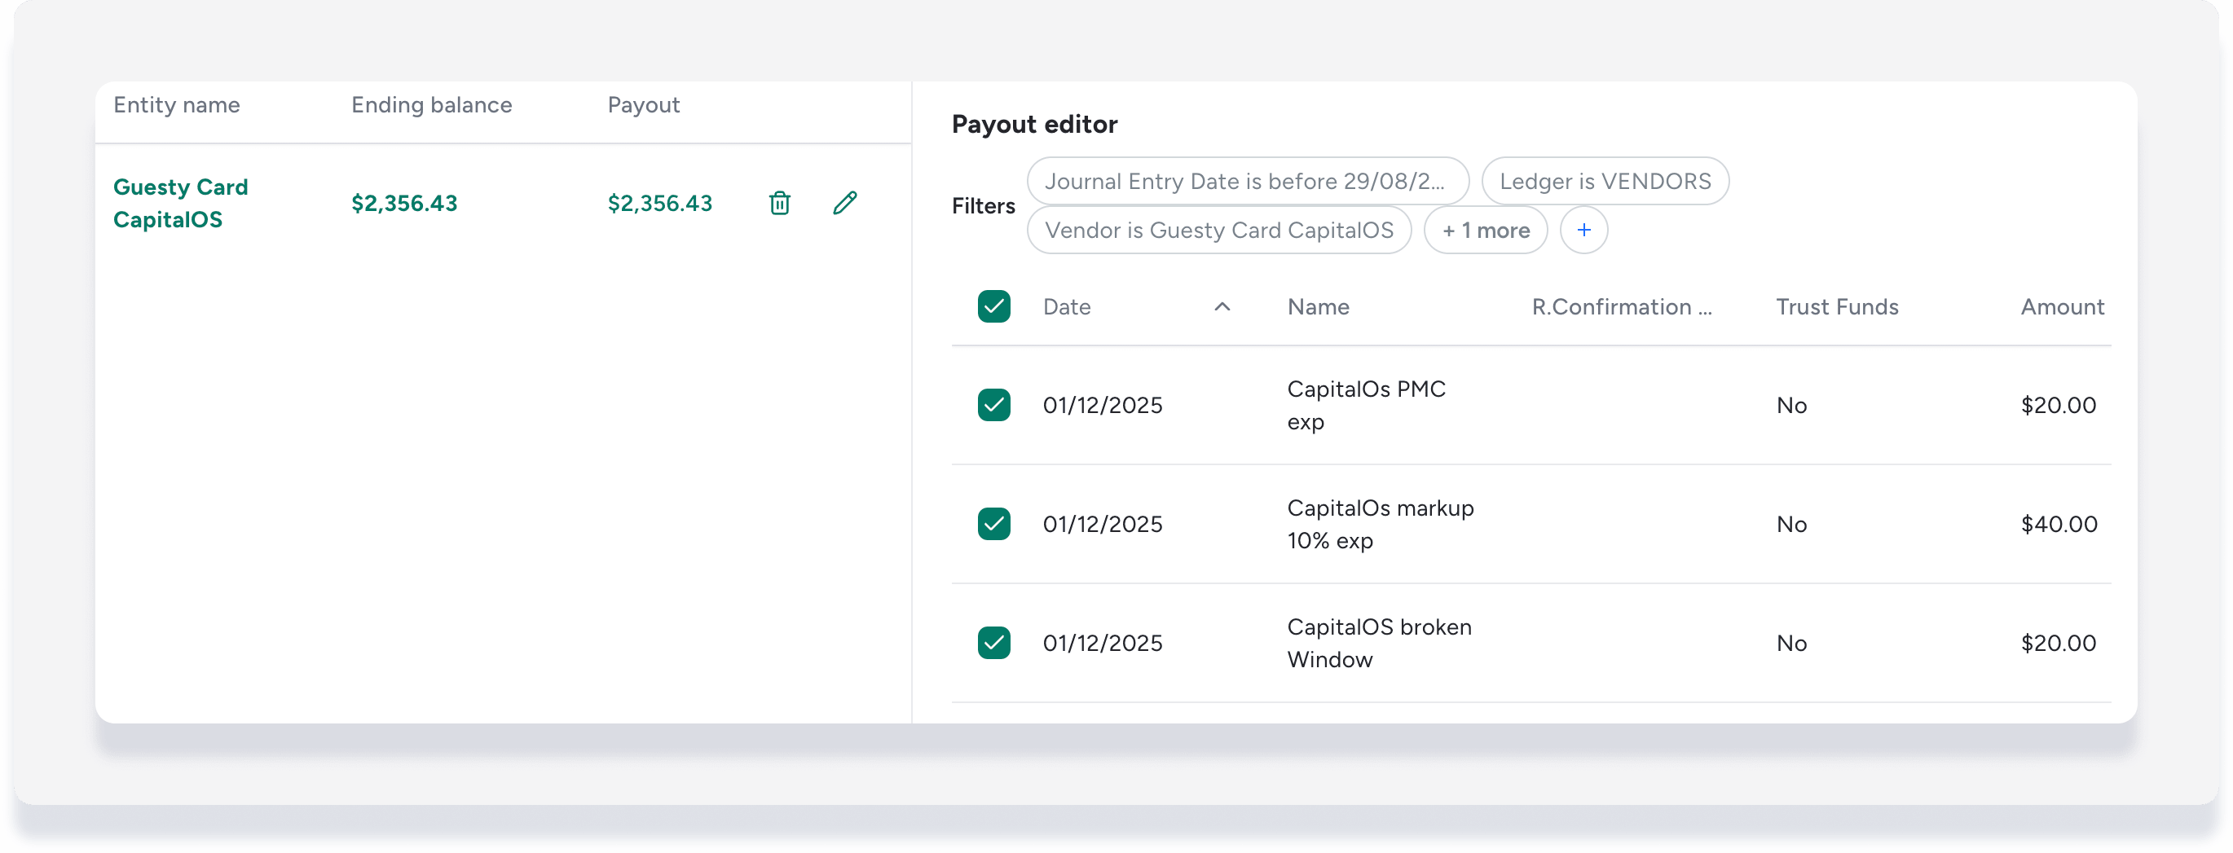
Task: Open the Ledger is VENDORS filter chip
Action: 1605,181
